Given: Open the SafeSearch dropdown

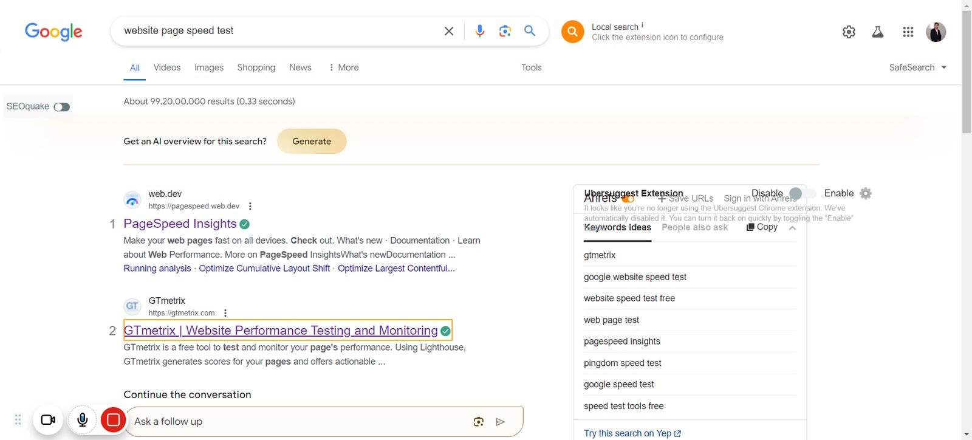Looking at the screenshot, I should click(x=918, y=67).
